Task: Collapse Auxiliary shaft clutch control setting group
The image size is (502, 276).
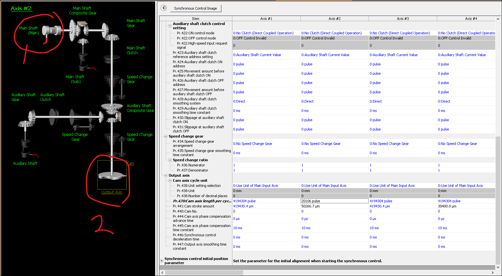Action: click(x=170, y=26)
